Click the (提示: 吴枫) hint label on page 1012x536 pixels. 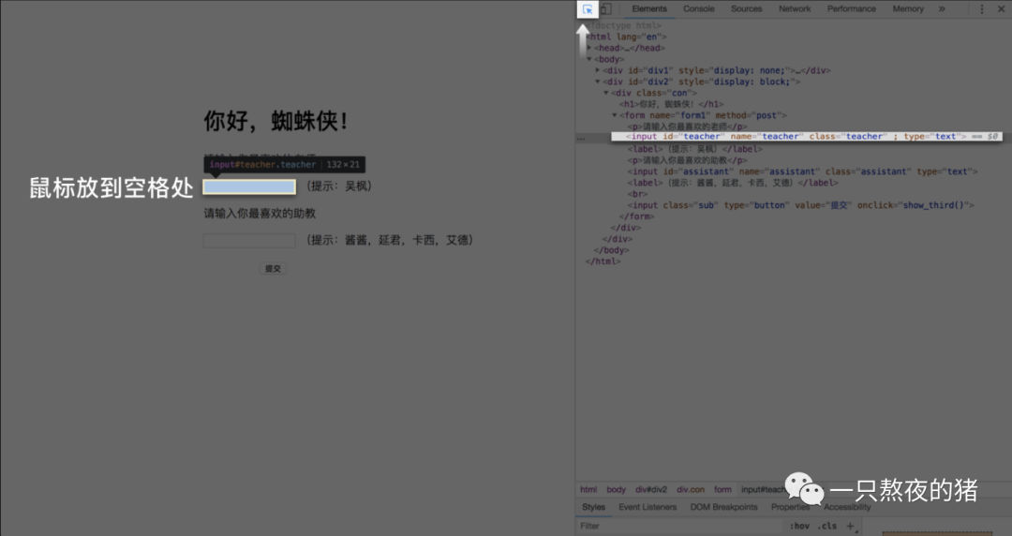tap(339, 186)
